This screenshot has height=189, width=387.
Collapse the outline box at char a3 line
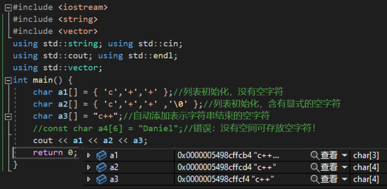(x=8, y=117)
